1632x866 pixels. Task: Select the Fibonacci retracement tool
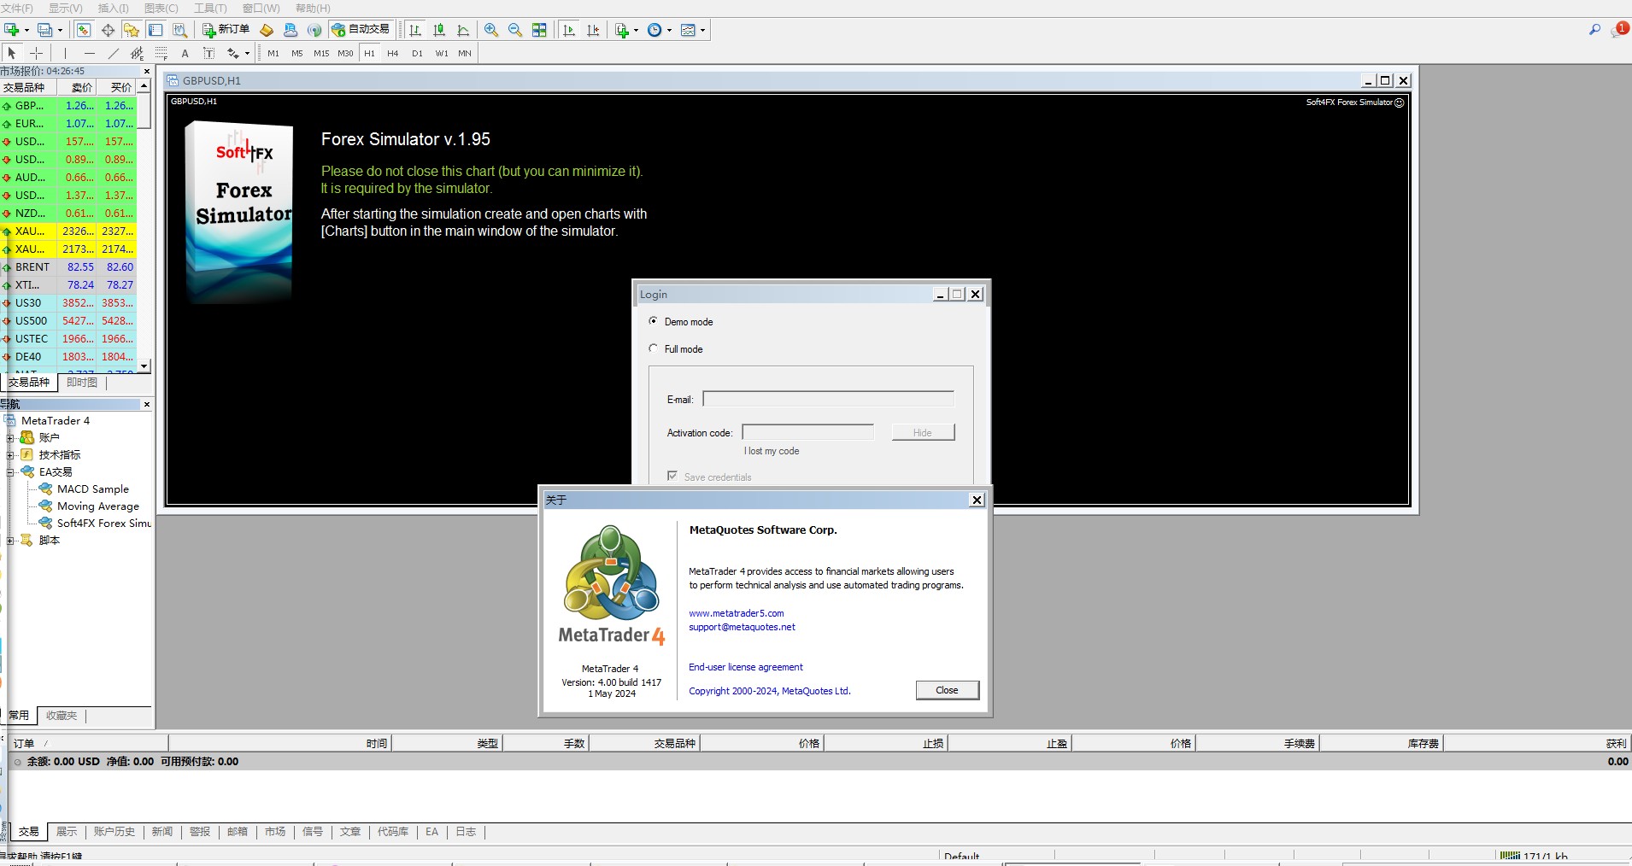(161, 53)
